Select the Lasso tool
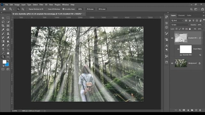The height and width of the screenshot is (115, 205). coord(3,22)
